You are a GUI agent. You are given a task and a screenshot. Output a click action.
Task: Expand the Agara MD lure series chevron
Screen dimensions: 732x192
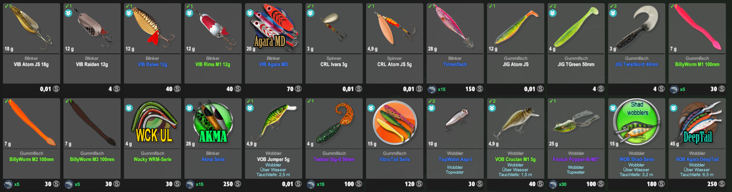pos(250,13)
